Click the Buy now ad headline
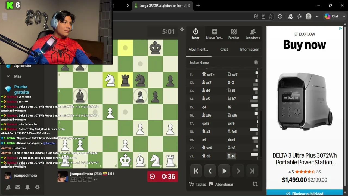Image resolution: width=348 pixels, height=196 pixels. [x=304, y=45]
